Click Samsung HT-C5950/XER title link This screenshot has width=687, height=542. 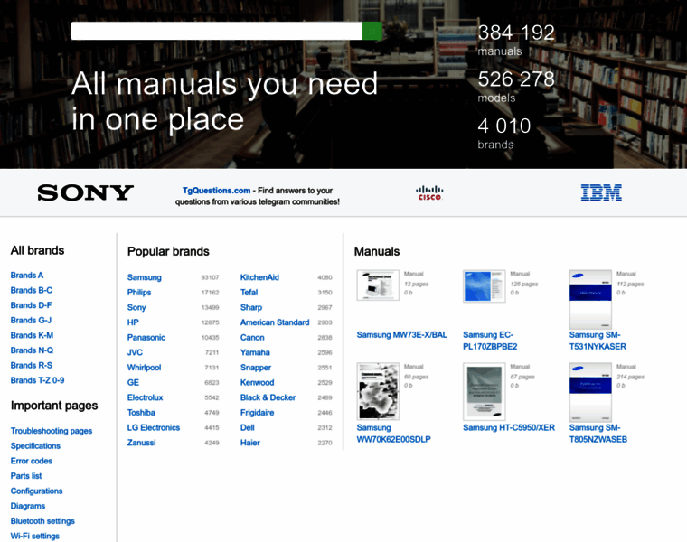coord(509,428)
